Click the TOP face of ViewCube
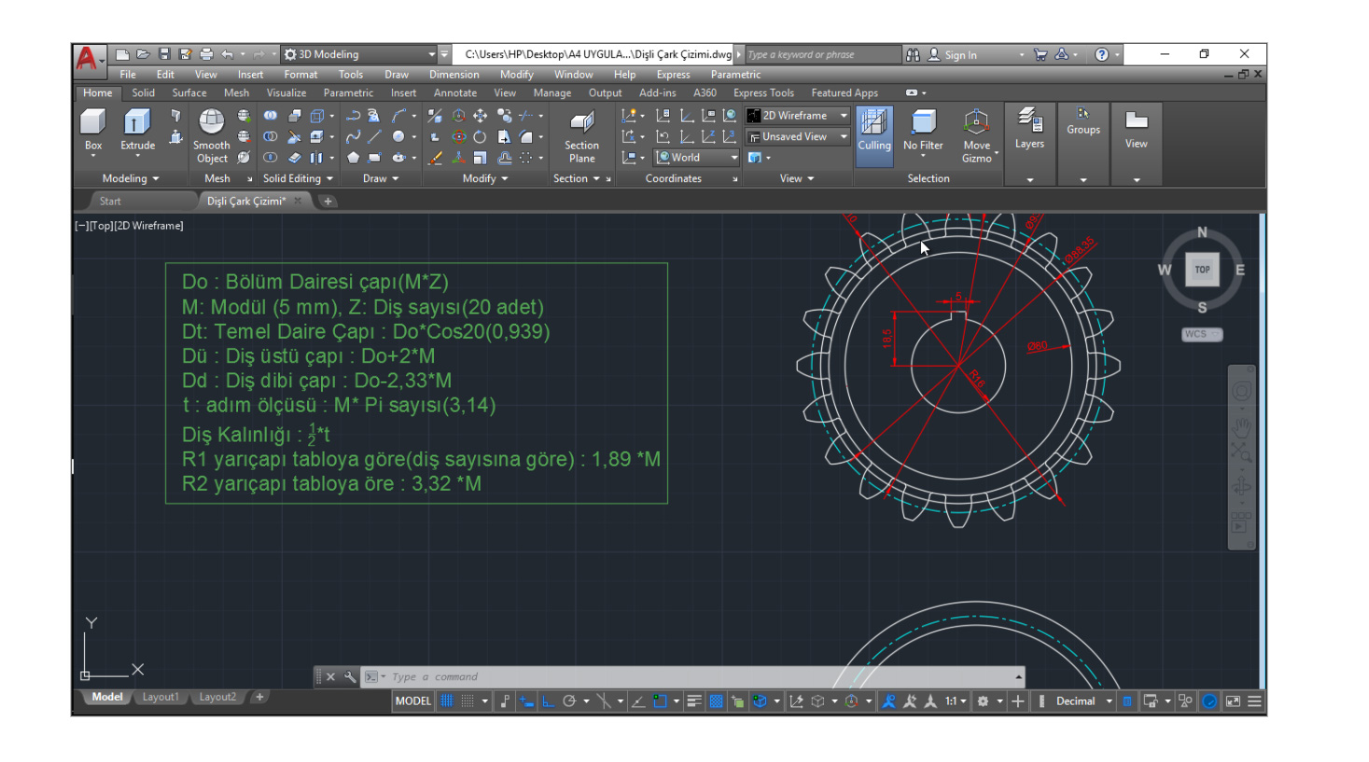Screen dimensions: 1369x762 (1202, 270)
